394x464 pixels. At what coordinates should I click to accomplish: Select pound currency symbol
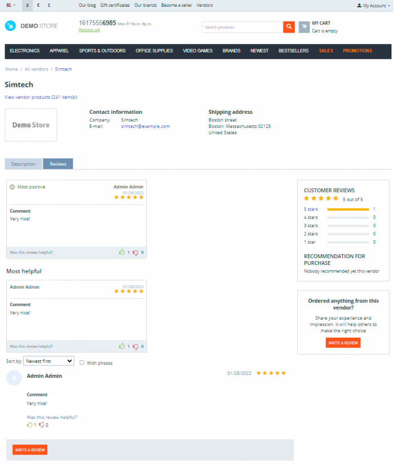click(x=49, y=5)
